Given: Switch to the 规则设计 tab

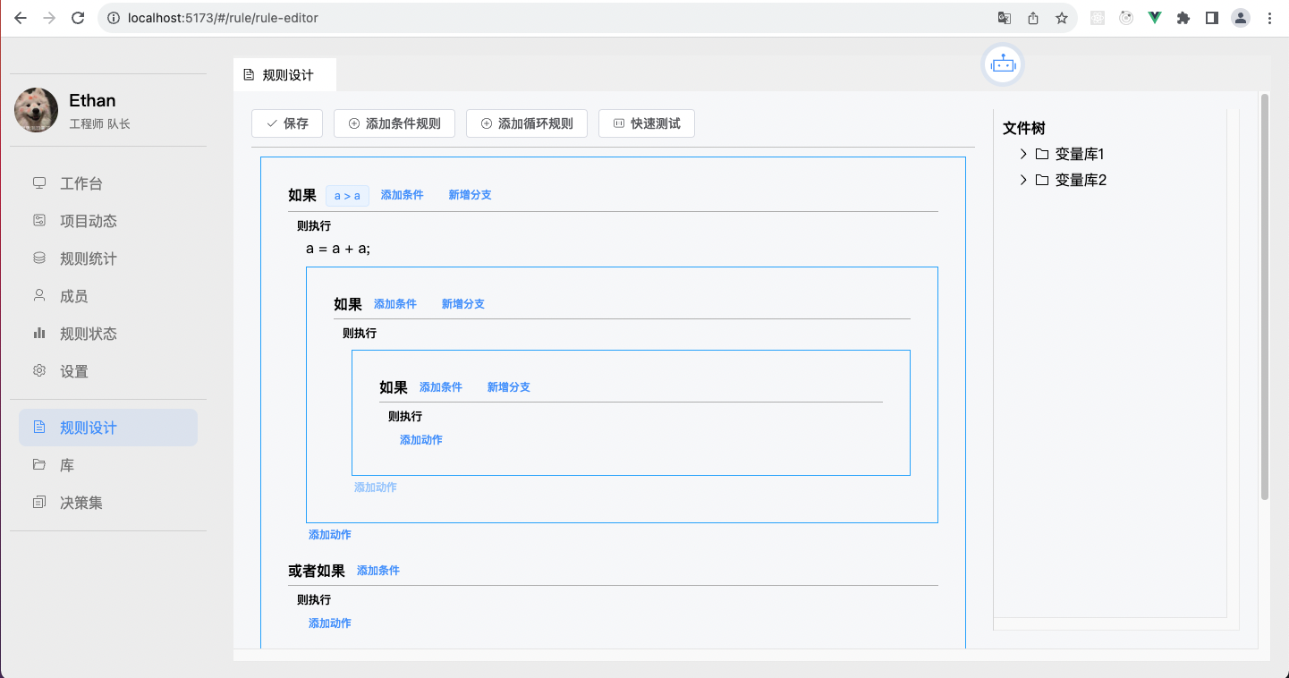Looking at the screenshot, I should point(284,74).
